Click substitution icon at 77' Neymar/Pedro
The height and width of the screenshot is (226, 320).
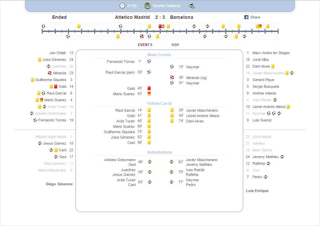pos(171,182)
